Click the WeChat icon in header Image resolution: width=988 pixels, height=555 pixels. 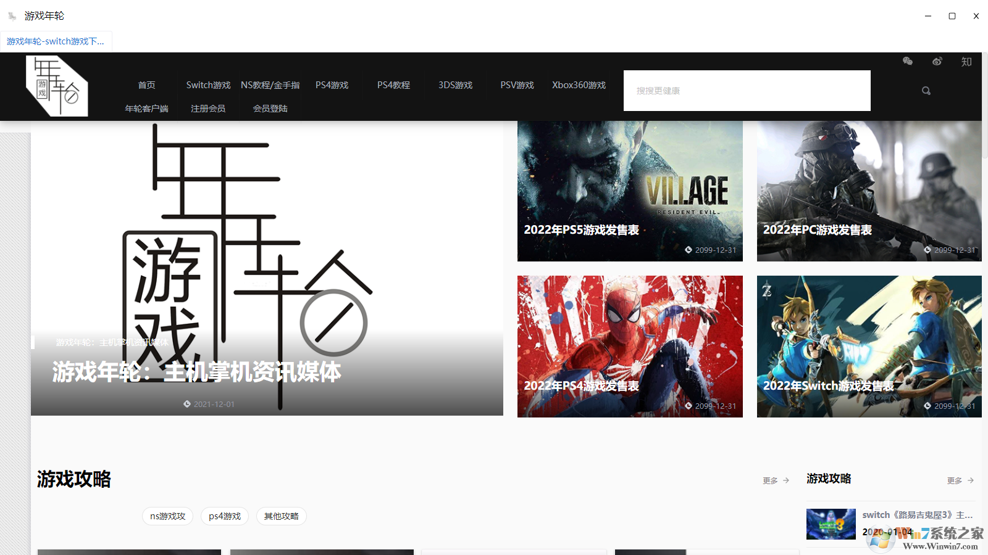point(908,61)
